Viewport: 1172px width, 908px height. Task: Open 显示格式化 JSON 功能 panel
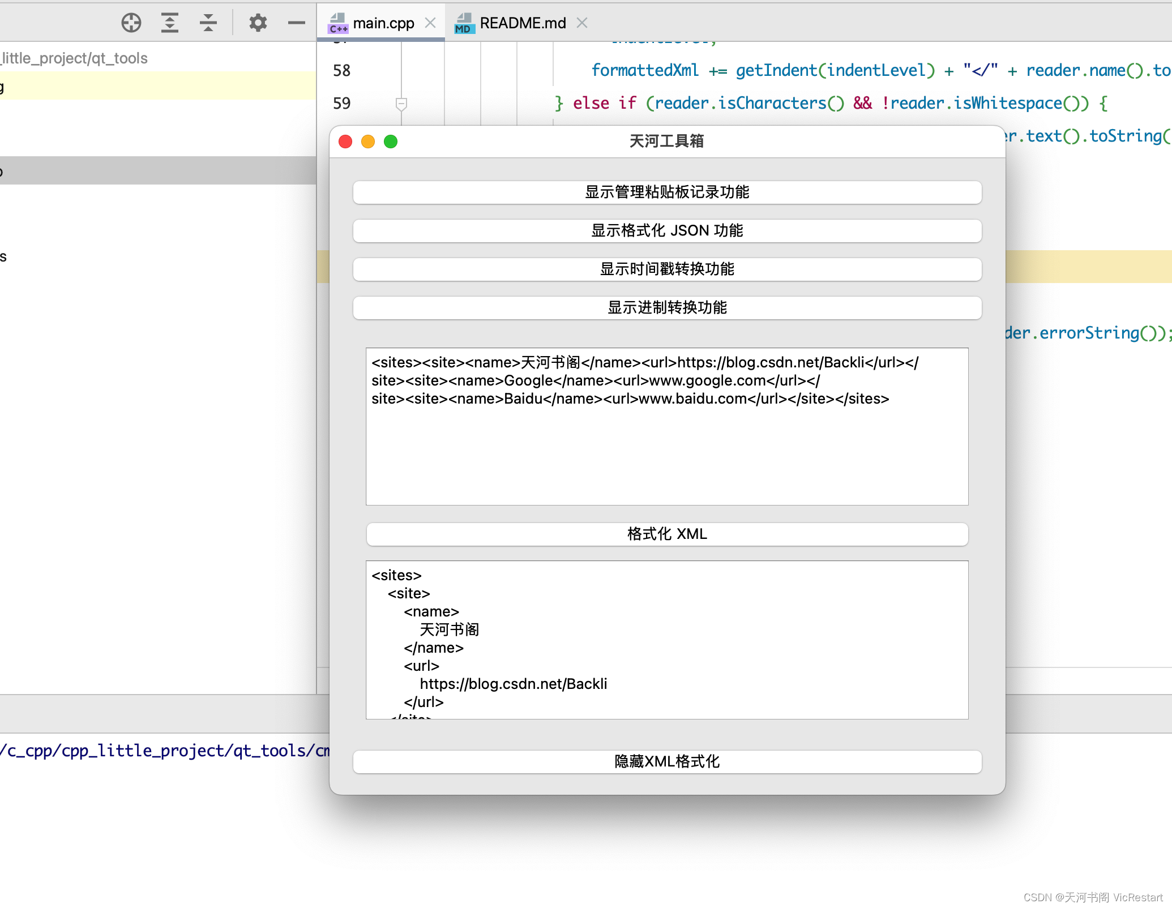[666, 230]
